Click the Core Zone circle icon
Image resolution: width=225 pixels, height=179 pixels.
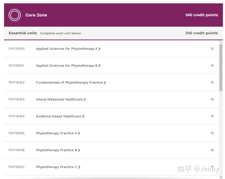coord(15,15)
